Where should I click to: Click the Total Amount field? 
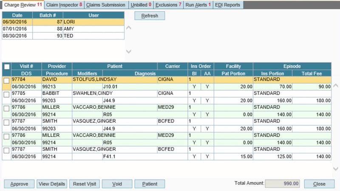coord(282,184)
